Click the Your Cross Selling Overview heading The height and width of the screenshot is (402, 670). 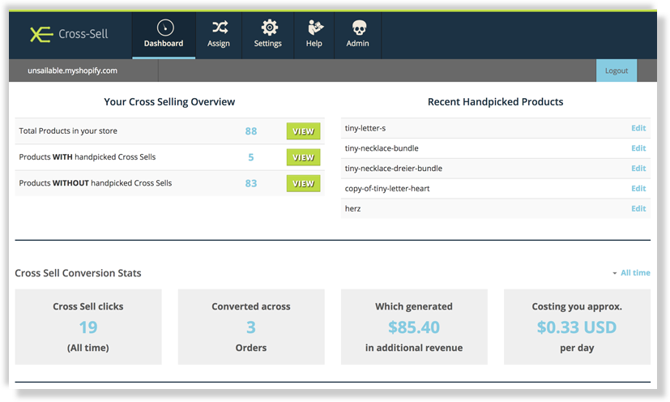click(x=169, y=102)
